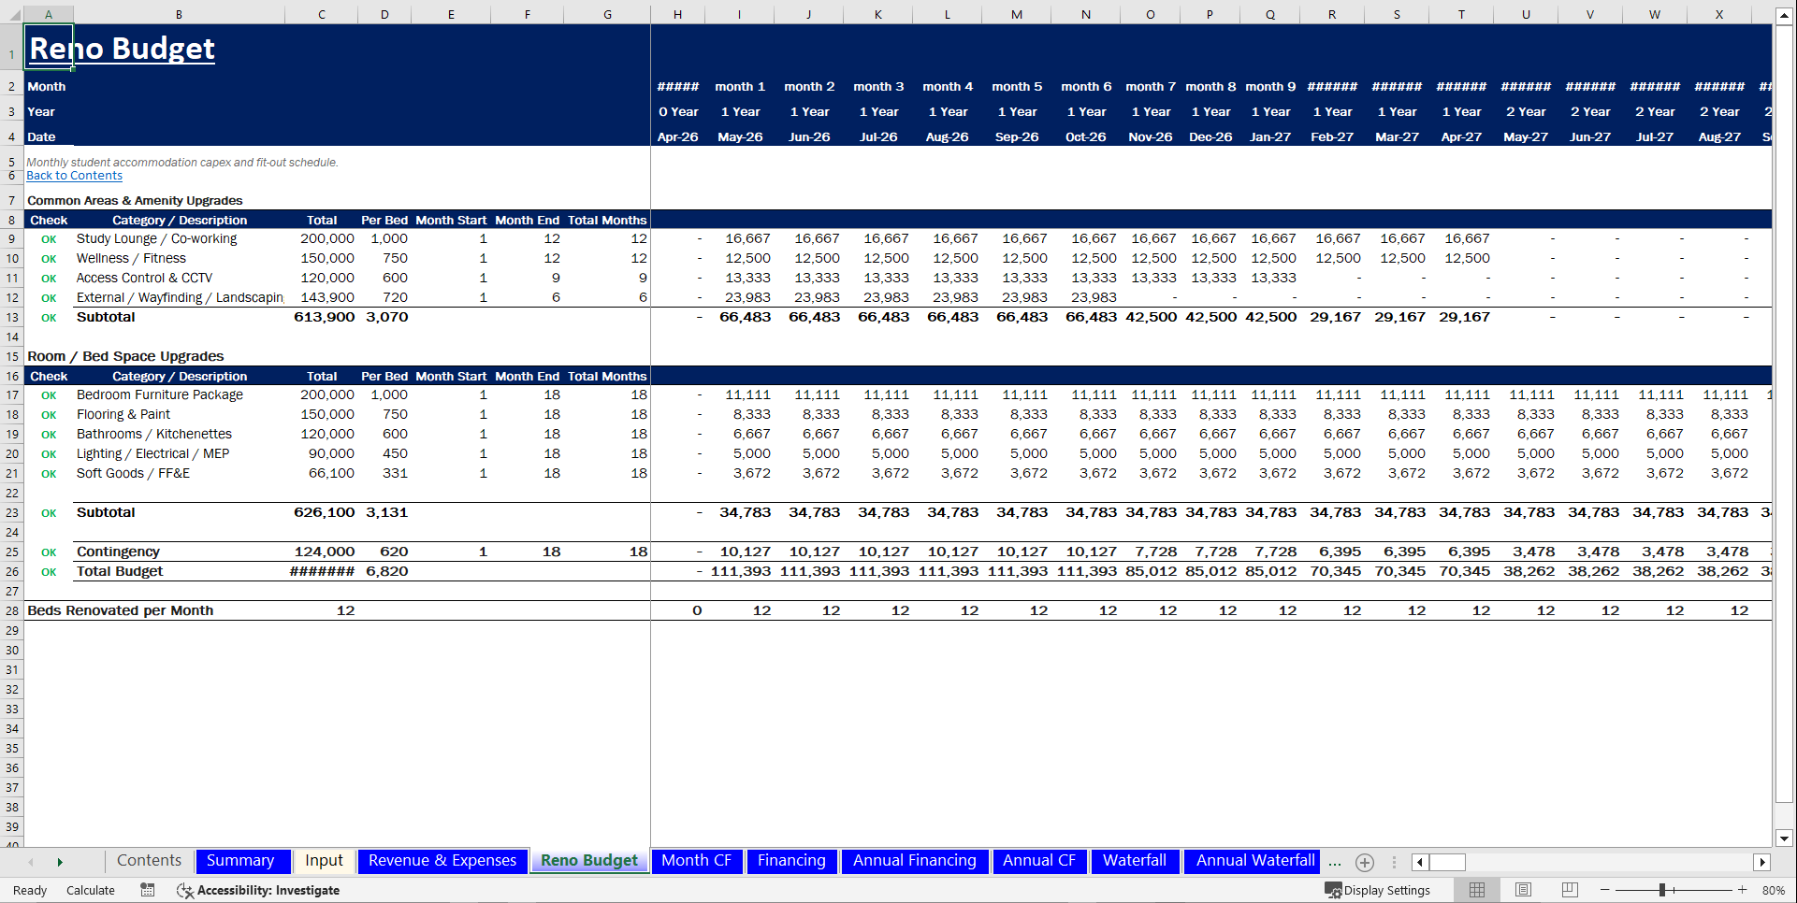Open the hidden sheets list via ellipsis
This screenshot has width=1797, height=903.
1335,862
